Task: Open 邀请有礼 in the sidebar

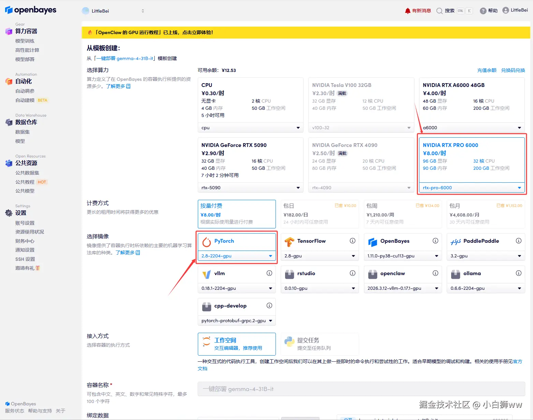Action: coord(27,268)
